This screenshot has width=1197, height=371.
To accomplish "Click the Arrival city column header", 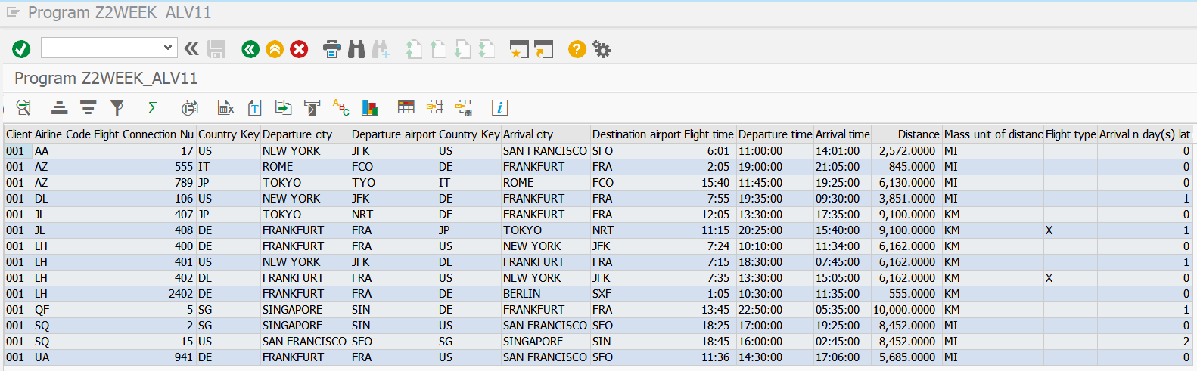I will point(546,134).
